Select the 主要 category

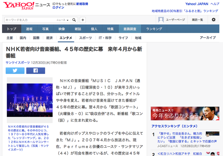[x=10, y=38]
